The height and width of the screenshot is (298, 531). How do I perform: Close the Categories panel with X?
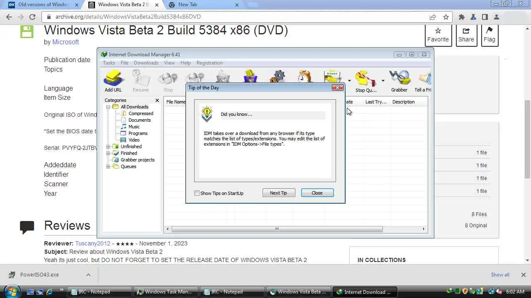157,100
